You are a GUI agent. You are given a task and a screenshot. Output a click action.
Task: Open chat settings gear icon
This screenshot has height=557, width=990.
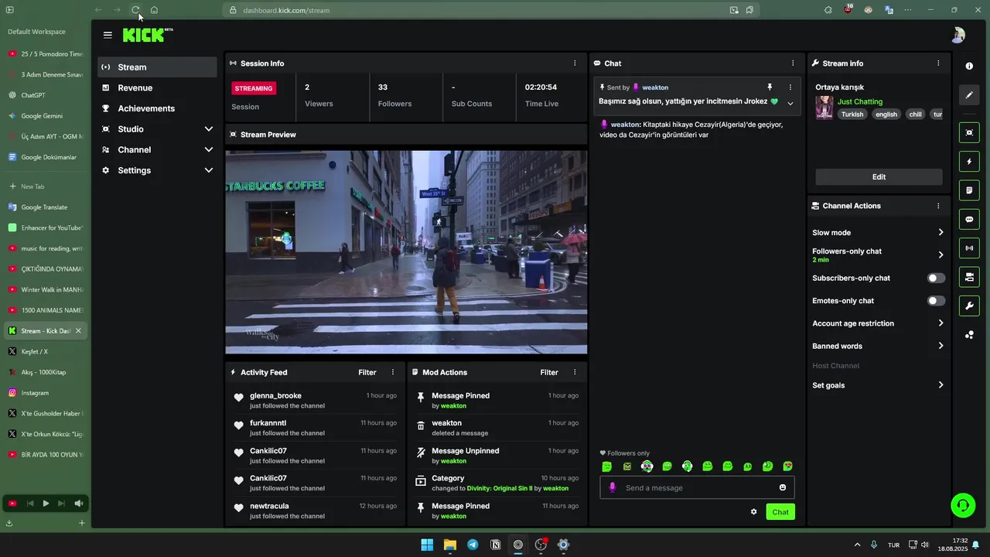pyautogui.click(x=754, y=511)
